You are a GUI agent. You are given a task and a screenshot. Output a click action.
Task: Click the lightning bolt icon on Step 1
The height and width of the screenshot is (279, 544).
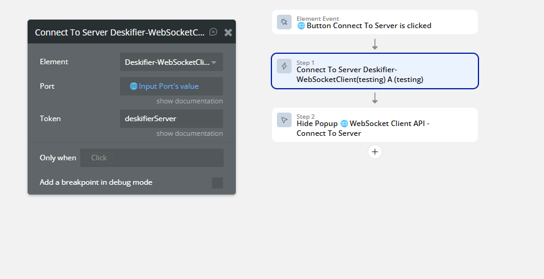pyautogui.click(x=284, y=66)
